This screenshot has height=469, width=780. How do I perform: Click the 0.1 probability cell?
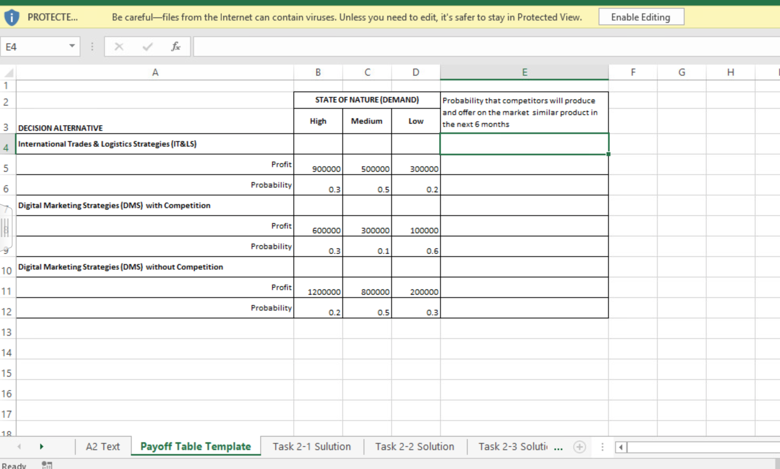[367, 247]
